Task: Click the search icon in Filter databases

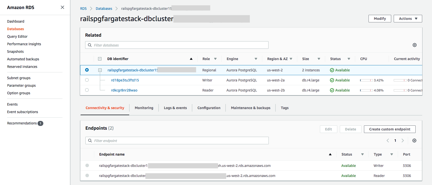Action: (90, 45)
